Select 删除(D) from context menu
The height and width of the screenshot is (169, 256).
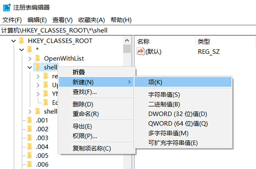coord(83,104)
